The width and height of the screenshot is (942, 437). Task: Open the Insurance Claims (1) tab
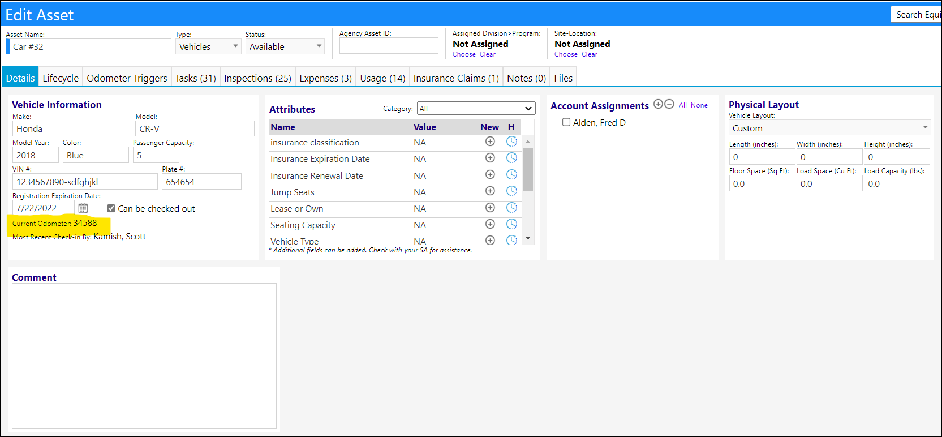click(456, 78)
